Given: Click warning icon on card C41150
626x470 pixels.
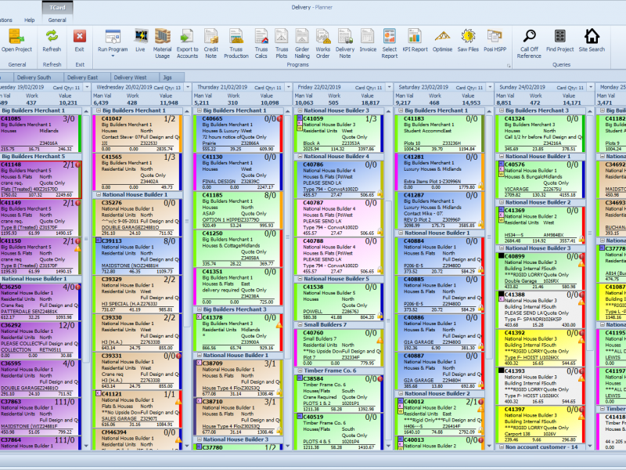Looking at the screenshot, I should pos(77,248).
